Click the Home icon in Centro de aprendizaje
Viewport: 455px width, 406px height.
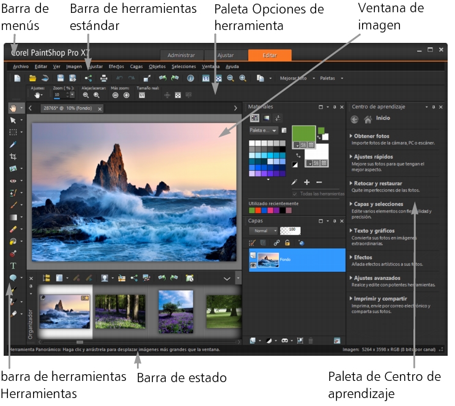click(368, 119)
